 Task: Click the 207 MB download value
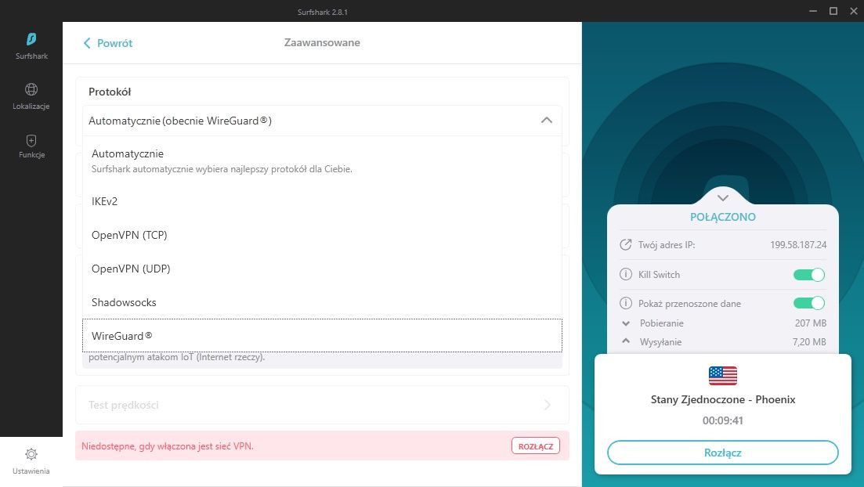tap(810, 323)
